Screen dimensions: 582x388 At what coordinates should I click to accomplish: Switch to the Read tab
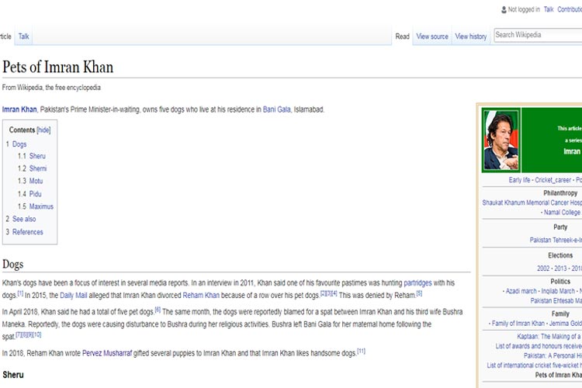[402, 36]
